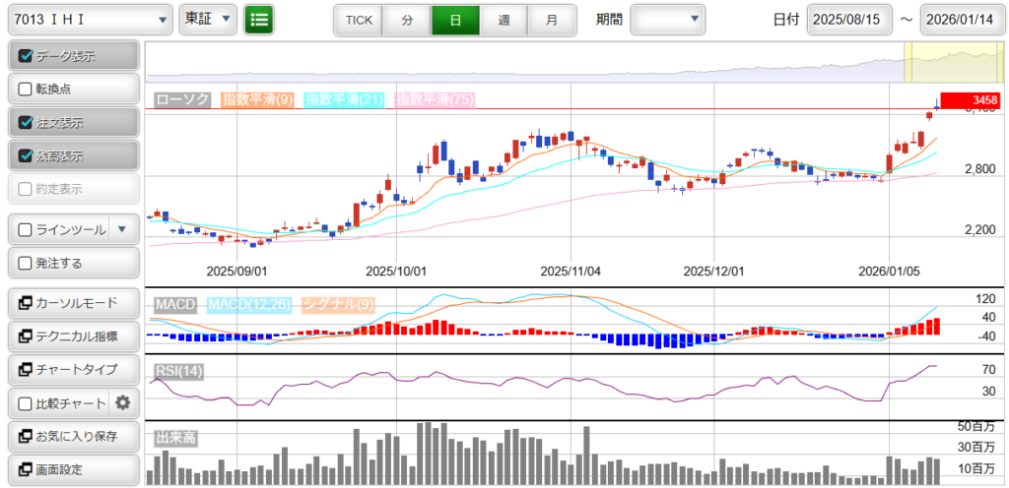Expand the 7013 IHI stock dropdown

pyautogui.click(x=89, y=20)
